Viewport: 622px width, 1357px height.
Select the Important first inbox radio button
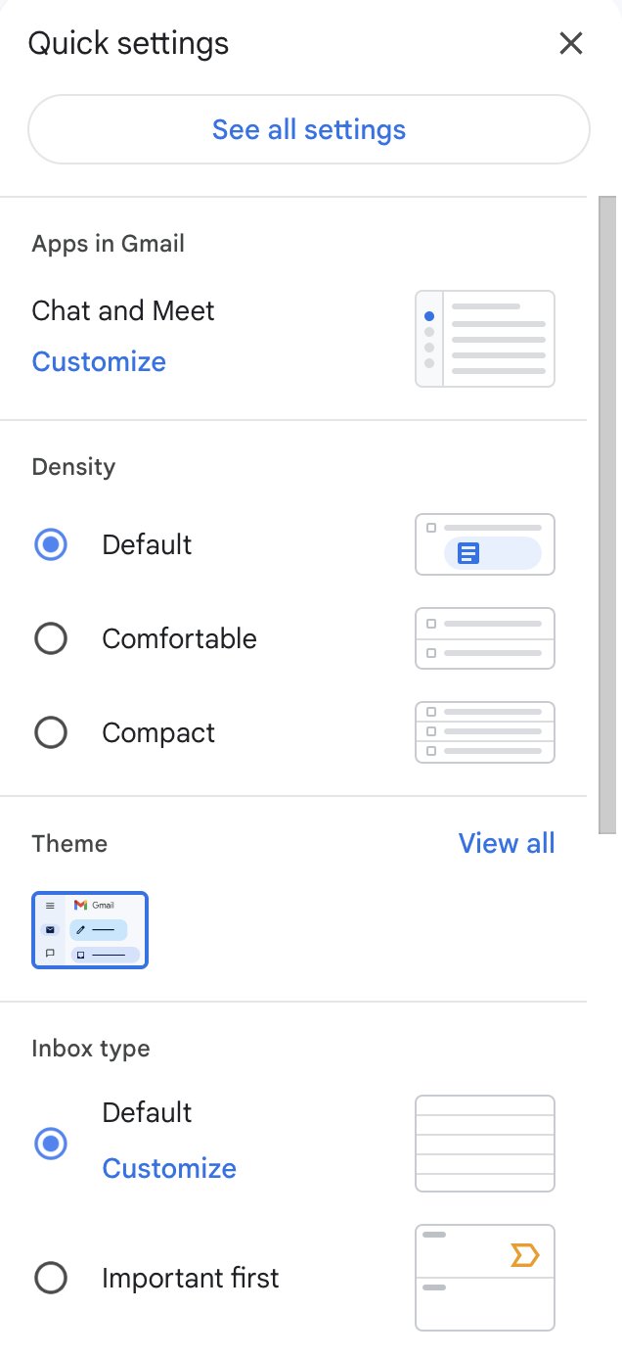tap(51, 1278)
